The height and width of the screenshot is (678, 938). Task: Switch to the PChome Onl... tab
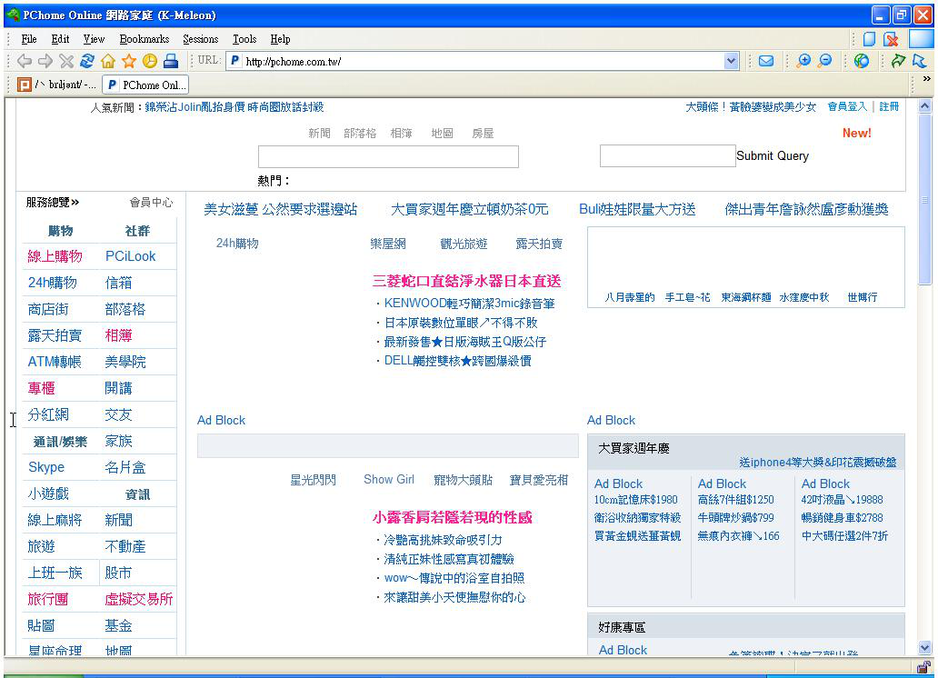pos(145,85)
